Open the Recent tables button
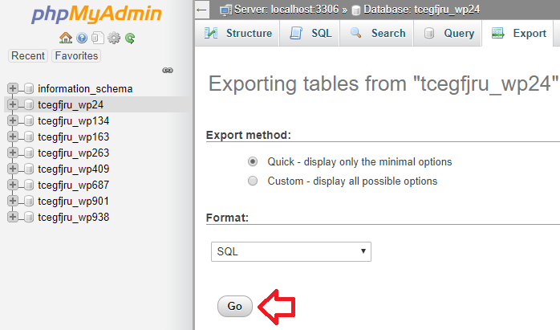 28,55
